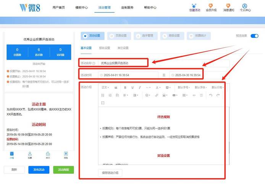Insert a hyperlink with the link icon
Viewport: 265px width, 191px height.
tap(157, 95)
